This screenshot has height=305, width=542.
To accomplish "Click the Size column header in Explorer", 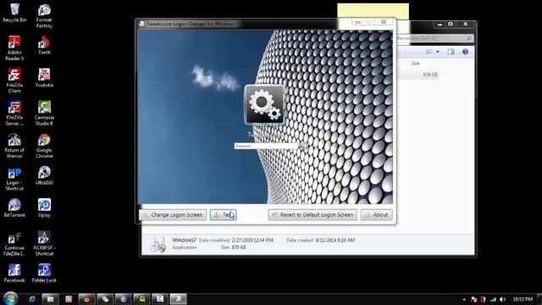I will [415, 64].
